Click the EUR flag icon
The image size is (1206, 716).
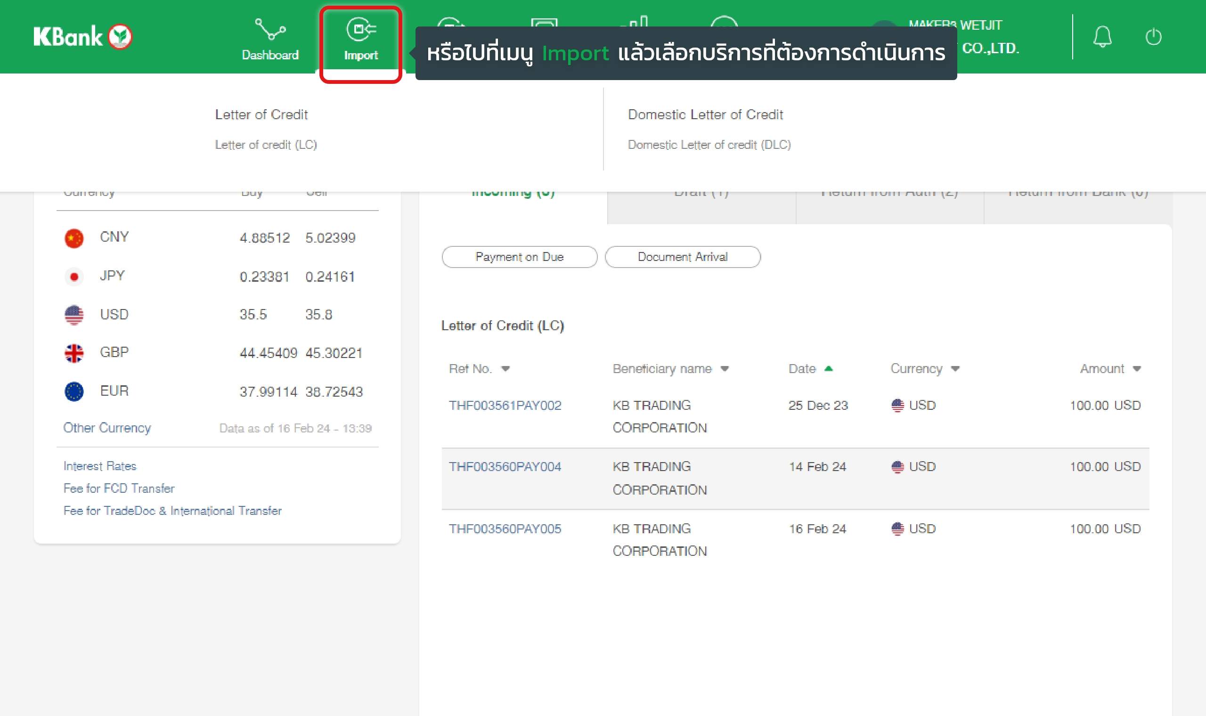[x=74, y=391]
